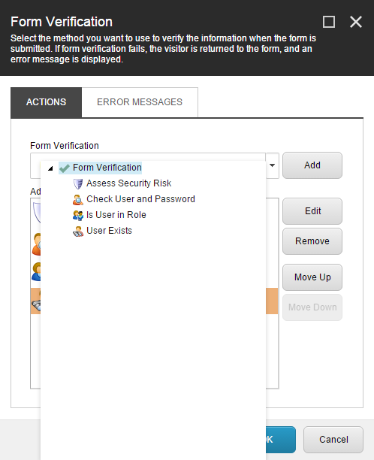Cancel the Form Verification dialog
Image resolution: width=374 pixels, height=460 pixels.
(x=333, y=440)
